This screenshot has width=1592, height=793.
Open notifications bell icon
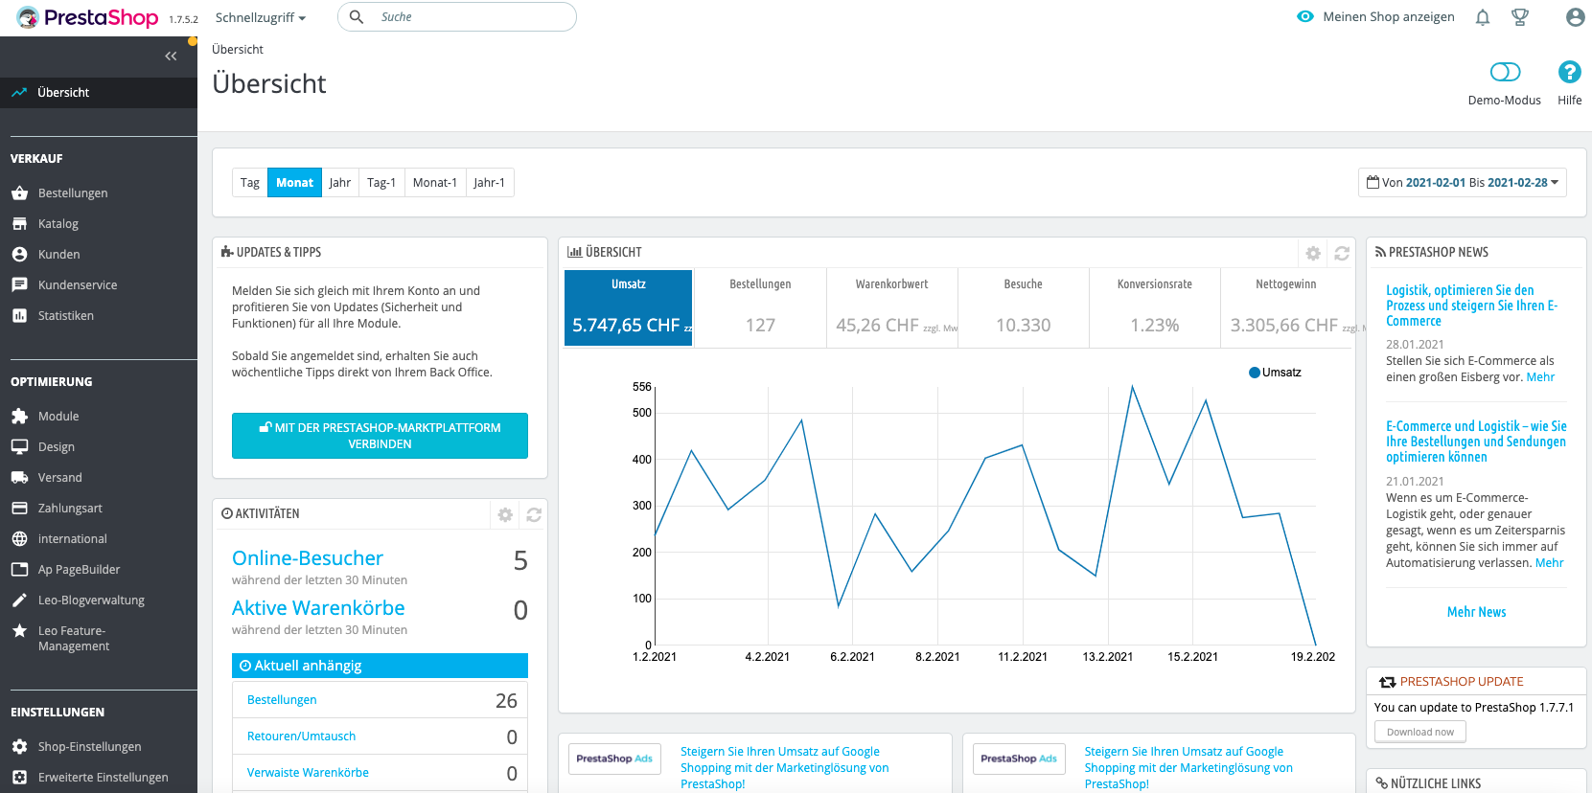click(x=1483, y=17)
